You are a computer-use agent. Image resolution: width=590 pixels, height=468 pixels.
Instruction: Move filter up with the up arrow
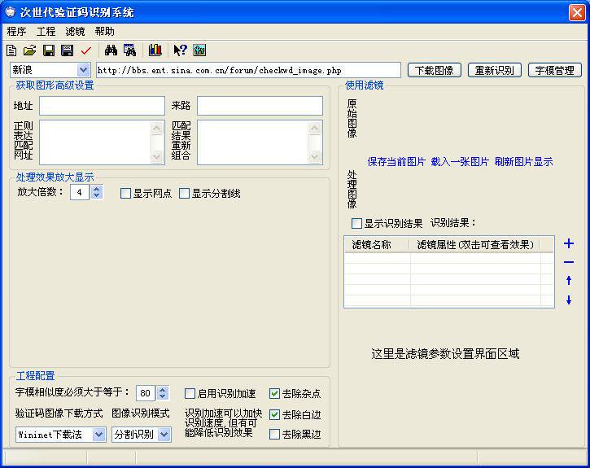[569, 280]
